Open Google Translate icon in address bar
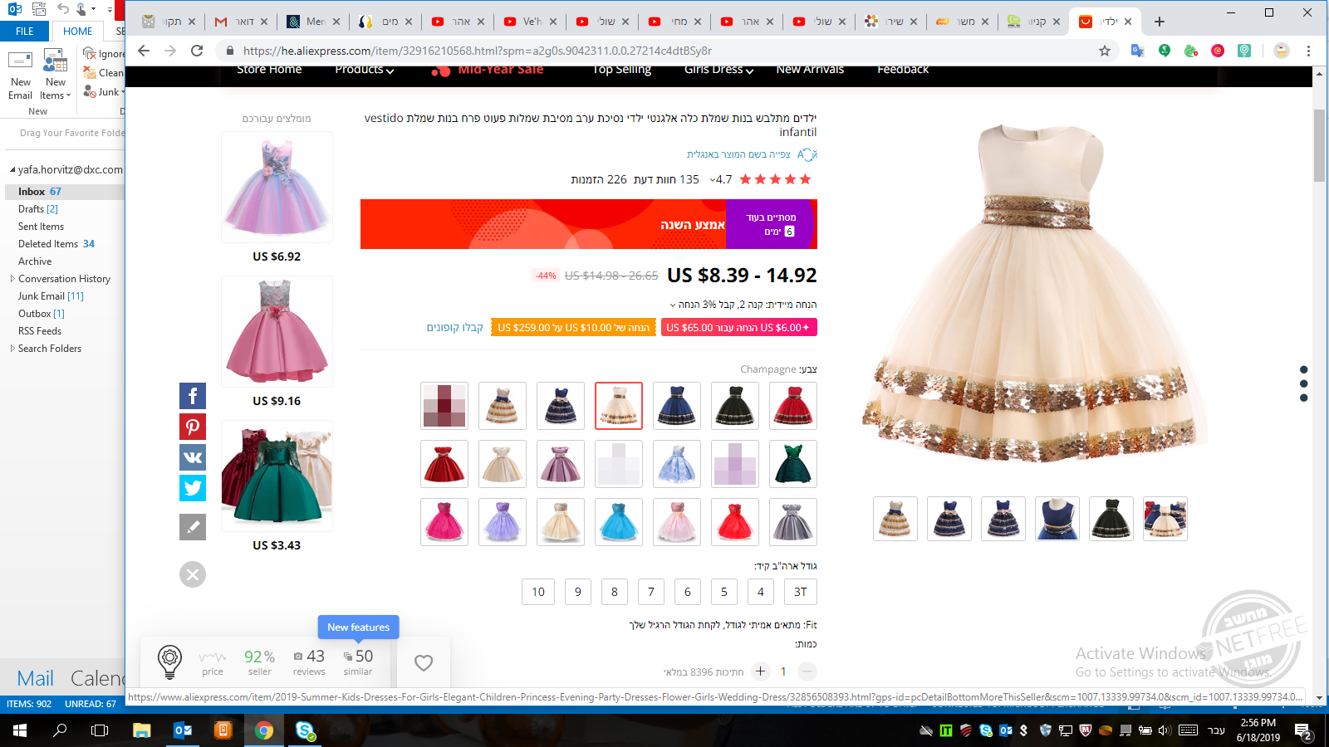1329x747 pixels. pyautogui.click(x=1138, y=51)
